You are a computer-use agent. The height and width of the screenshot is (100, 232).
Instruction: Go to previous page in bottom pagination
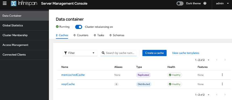tap(217, 95)
